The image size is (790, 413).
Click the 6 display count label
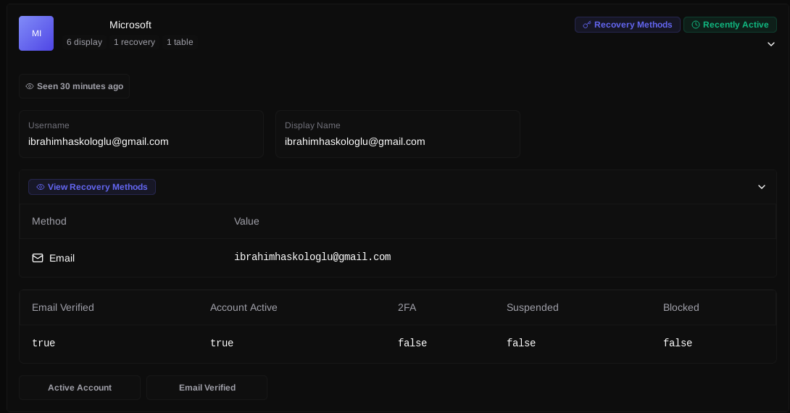84,42
